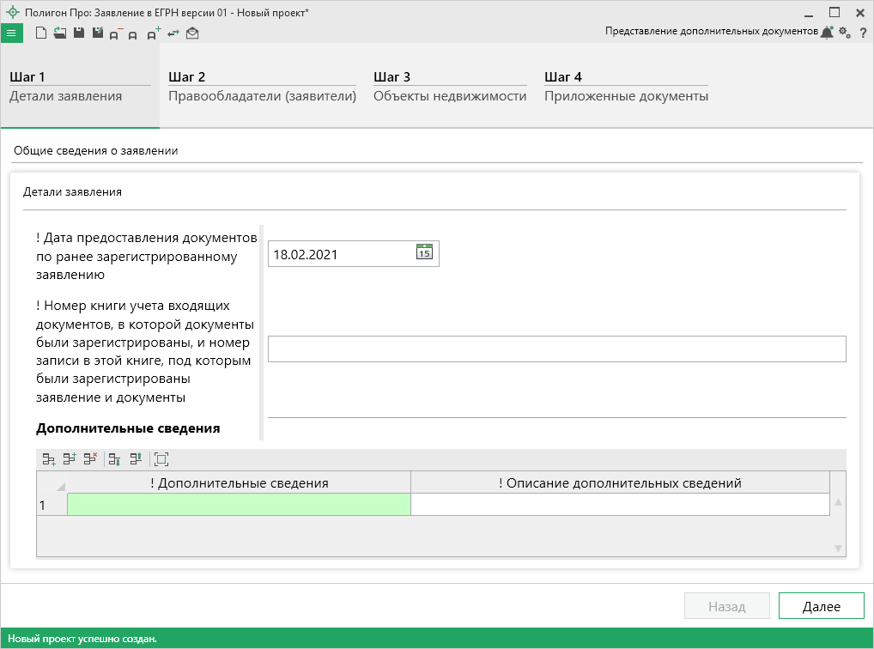Open notifications bell icon
The width and height of the screenshot is (874, 649).
pos(827,32)
